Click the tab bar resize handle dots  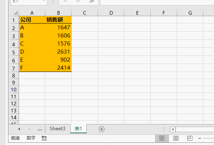tap(164, 129)
